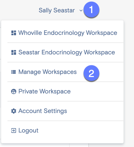Click the Account Settings gear icon

coord(14,111)
